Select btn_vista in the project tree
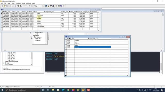The height and width of the screenshot is (92, 165). (x=13, y=59)
